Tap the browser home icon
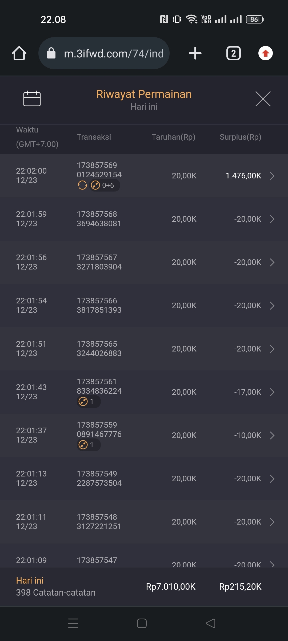The image size is (288, 641). 19,53
